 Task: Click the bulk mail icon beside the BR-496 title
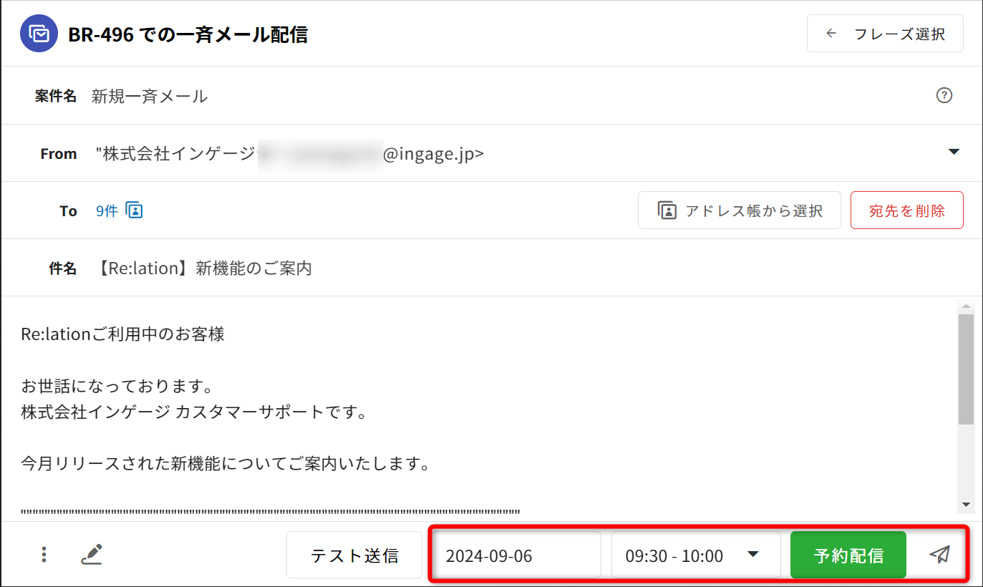coord(39,34)
